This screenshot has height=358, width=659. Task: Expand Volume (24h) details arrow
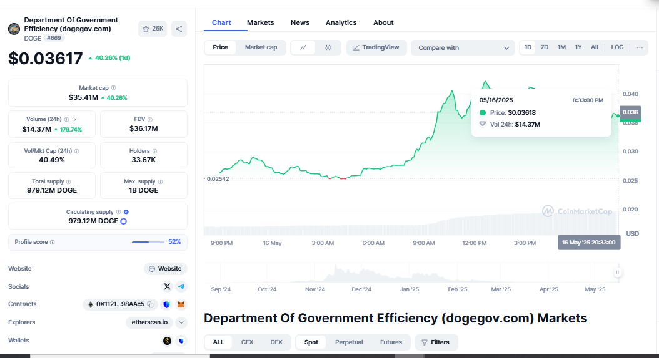click(75, 120)
